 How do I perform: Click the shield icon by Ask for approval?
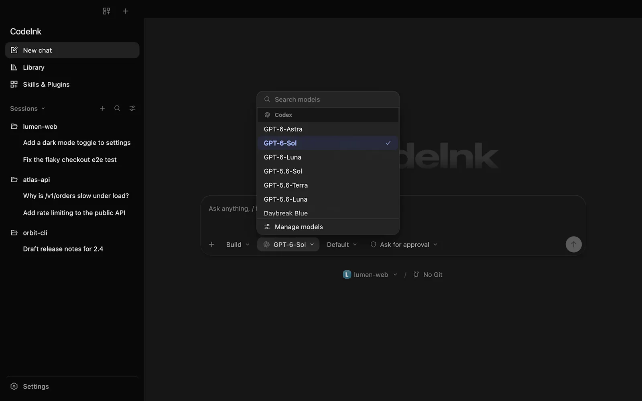(373, 245)
